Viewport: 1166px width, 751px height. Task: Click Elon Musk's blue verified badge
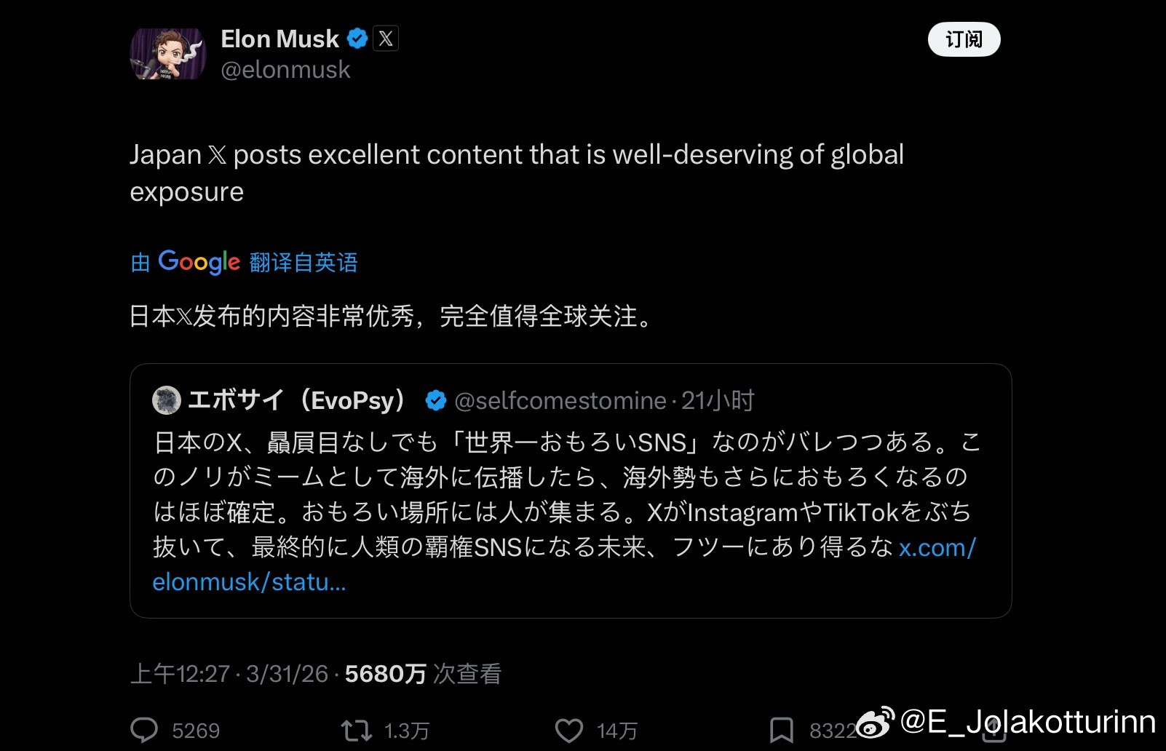(356, 39)
